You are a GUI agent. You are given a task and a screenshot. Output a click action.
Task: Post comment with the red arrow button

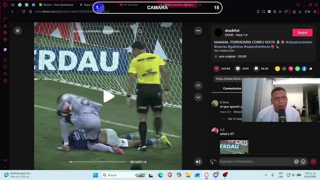[x=313, y=162]
